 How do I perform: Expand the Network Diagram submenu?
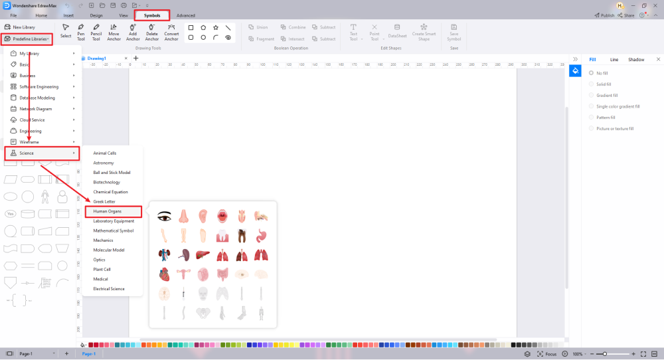click(42, 109)
